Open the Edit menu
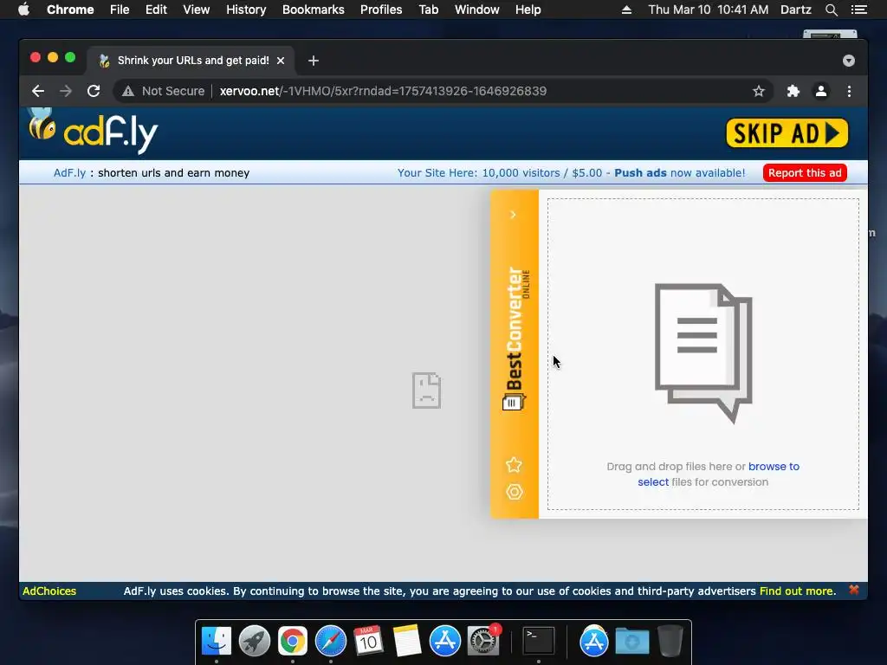The width and height of the screenshot is (887, 665). (156, 10)
